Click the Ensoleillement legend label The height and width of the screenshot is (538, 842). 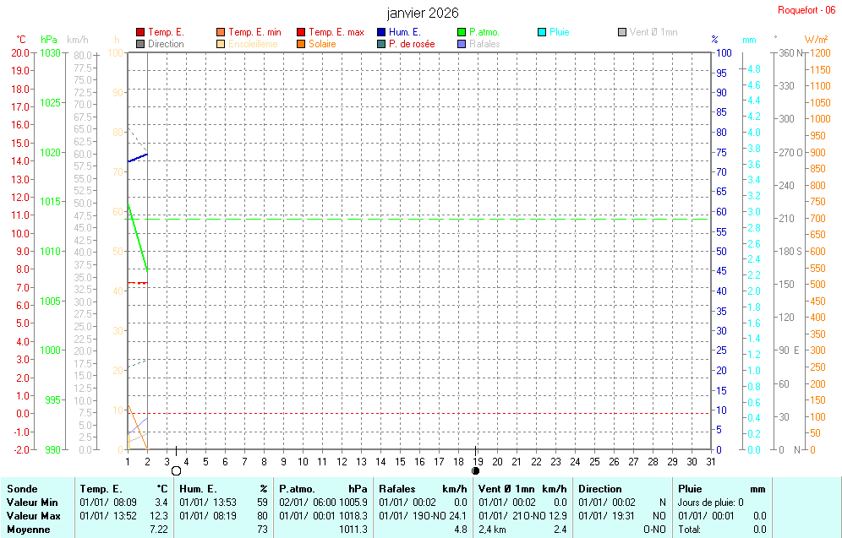click(253, 44)
